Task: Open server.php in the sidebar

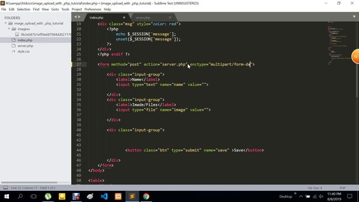Action: (x=25, y=46)
